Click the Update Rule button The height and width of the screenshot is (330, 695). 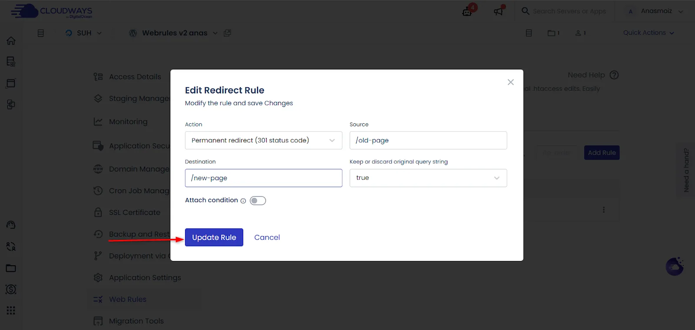click(x=214, y=238)
